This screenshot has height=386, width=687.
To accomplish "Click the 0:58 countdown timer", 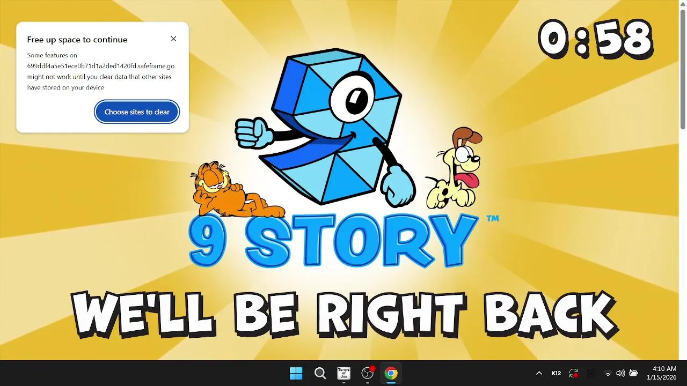I will [595, 39].
